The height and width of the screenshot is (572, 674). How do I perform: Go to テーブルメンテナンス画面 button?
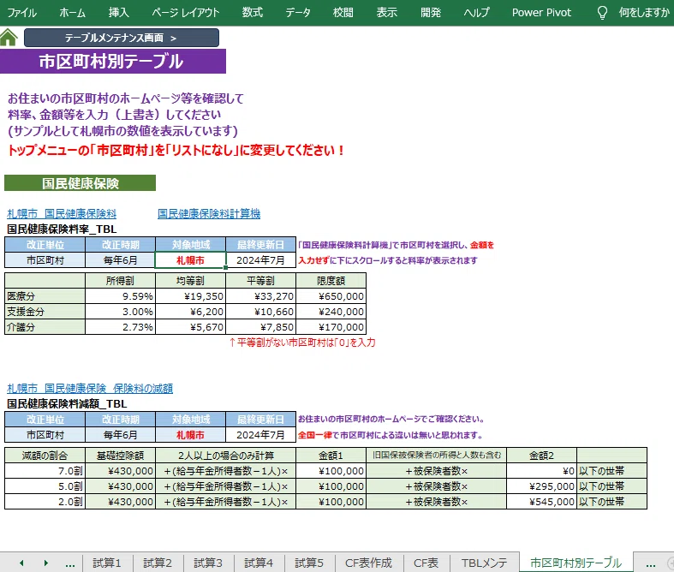pos(122,38)
